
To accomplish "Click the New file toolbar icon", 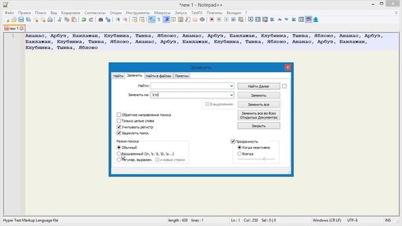I will (7, 19).
